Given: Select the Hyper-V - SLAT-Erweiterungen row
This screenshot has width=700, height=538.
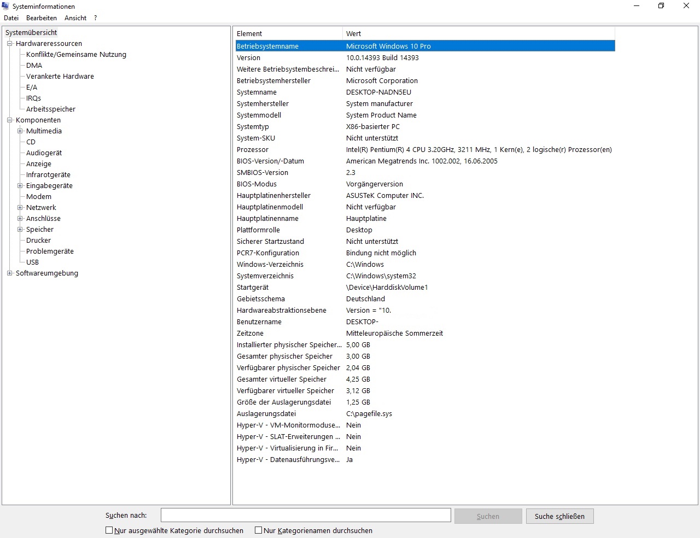Looking at the screenshot, I should tap(425, 436).
